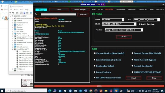Collapse Ports (COM & LPT) node
This screenshot has height=93, width=165.
(x=13, y=49)
